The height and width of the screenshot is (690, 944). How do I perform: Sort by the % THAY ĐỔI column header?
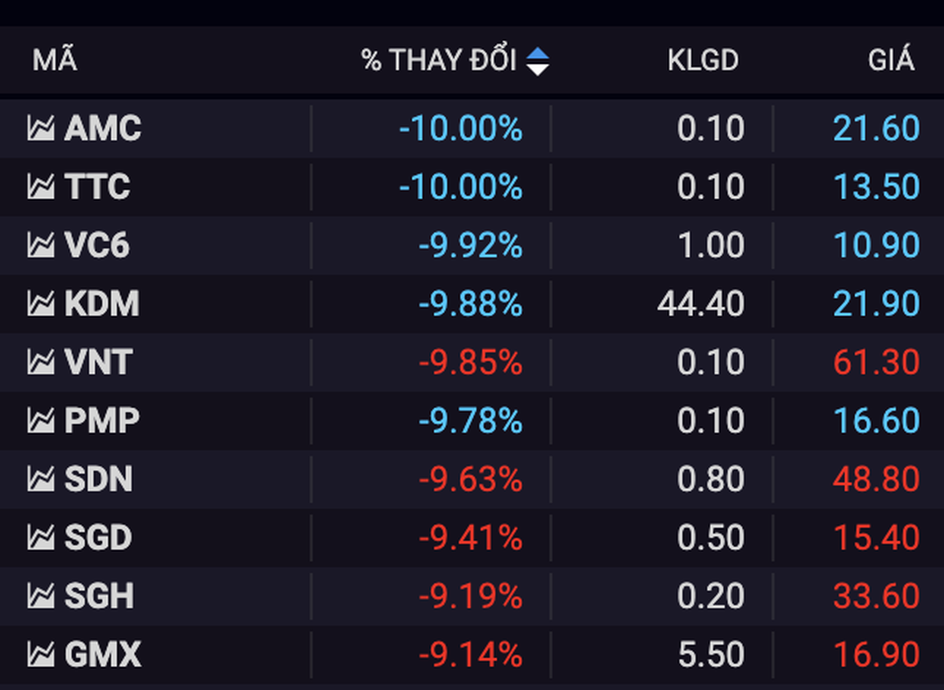point(439,60)
